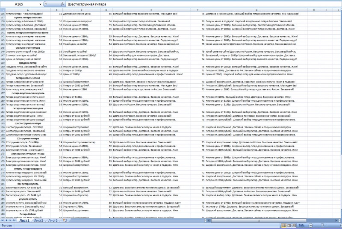342x229 pixels.
Task: Click the cell 'Гитара Hohner' heading
Action: [28, 214]
